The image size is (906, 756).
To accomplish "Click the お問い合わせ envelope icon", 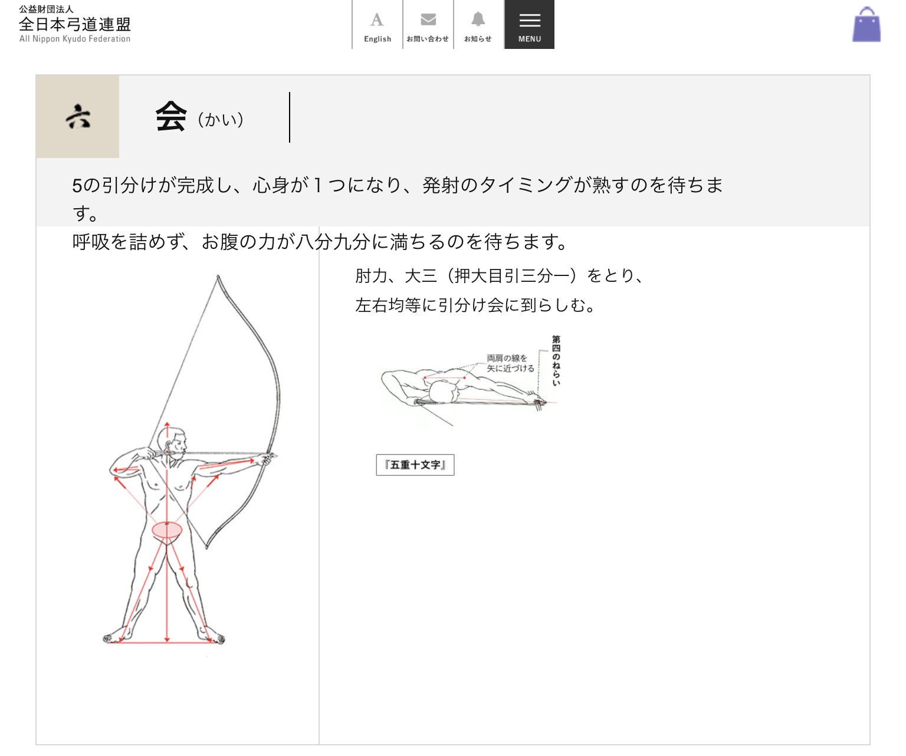I will (x=428, y=20).
